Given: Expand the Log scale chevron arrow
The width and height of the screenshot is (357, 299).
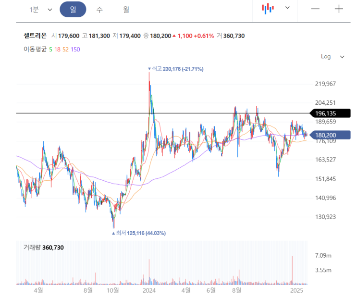Looking at the screenshot, I should click(x=342, y=57).
